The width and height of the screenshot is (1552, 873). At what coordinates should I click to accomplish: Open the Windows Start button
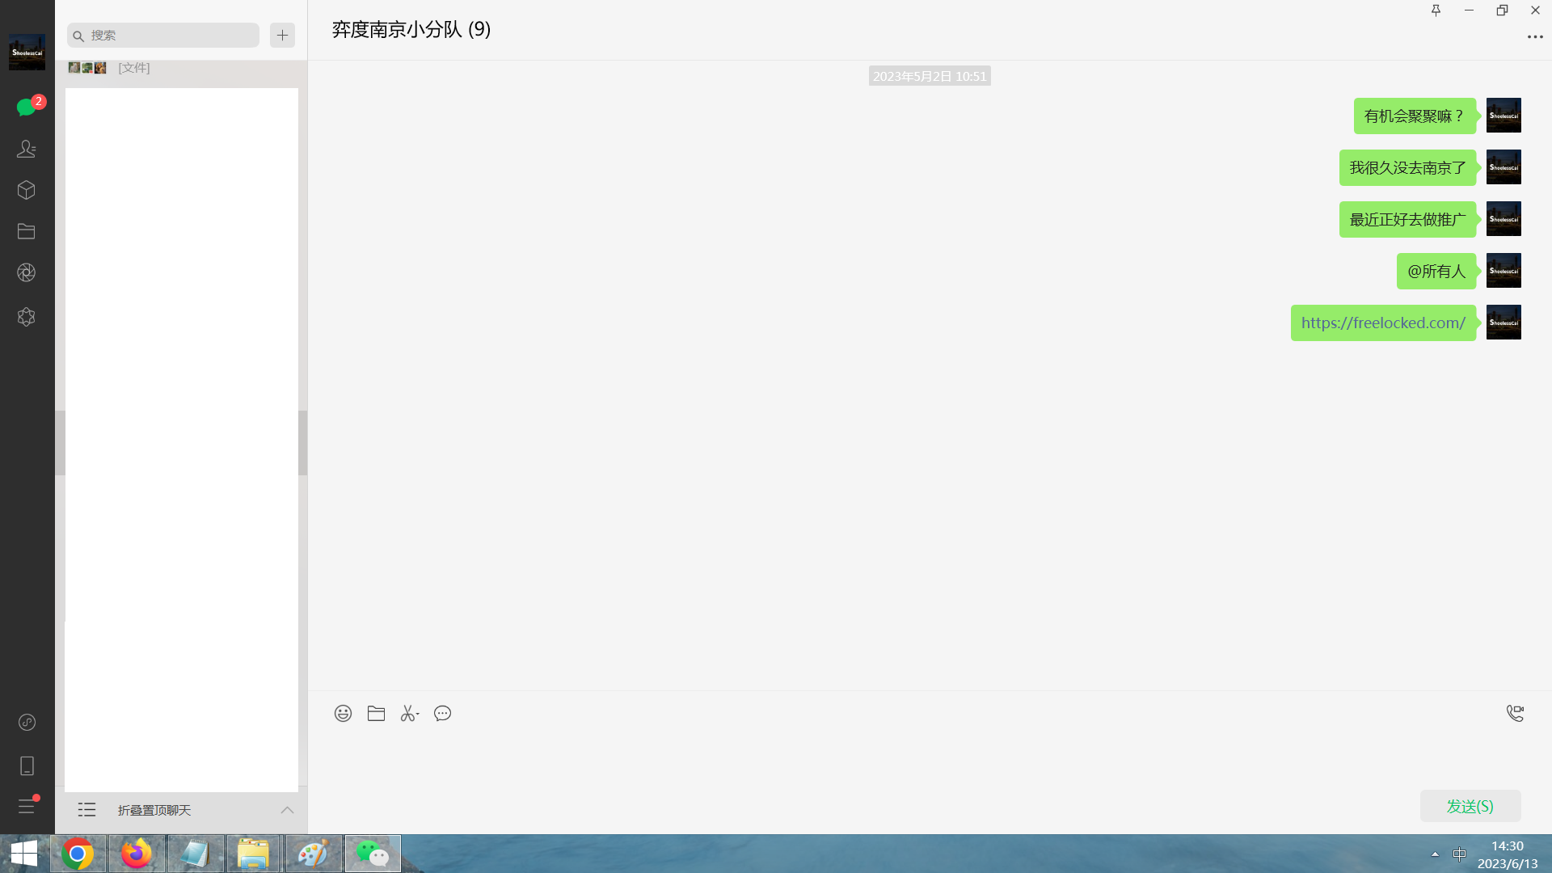coord(24,854)
